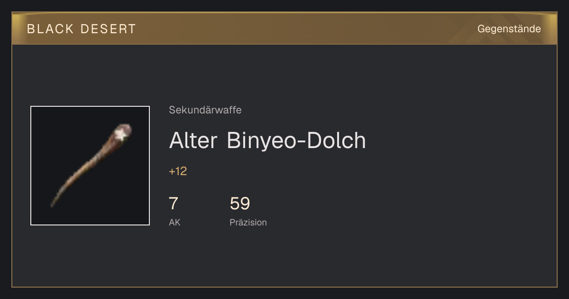Click the word Binyeo-Dolch in title
This screenshot has height=299, width=569.
click(x=296, y=140)
